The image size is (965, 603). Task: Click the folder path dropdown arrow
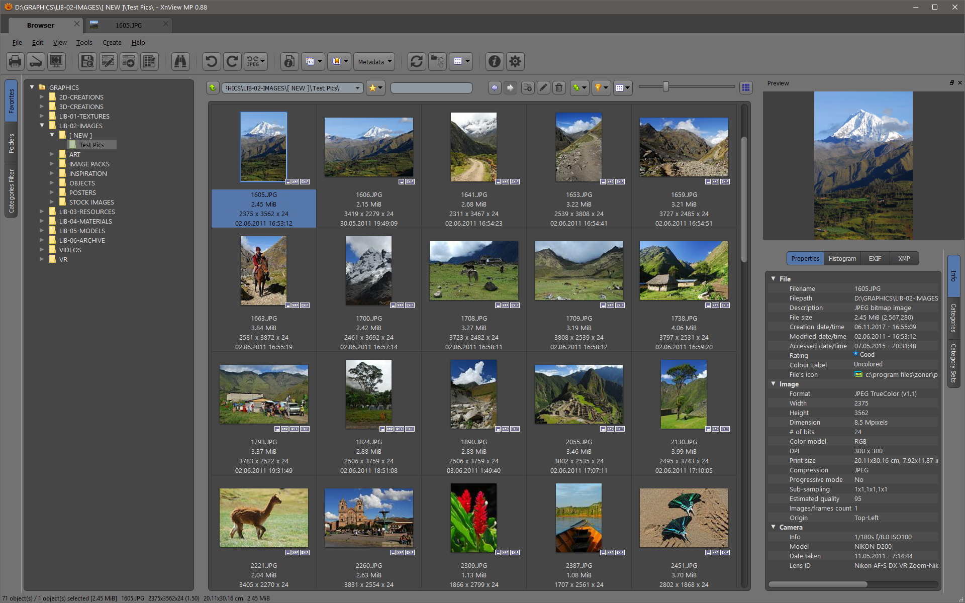(354, 88)
